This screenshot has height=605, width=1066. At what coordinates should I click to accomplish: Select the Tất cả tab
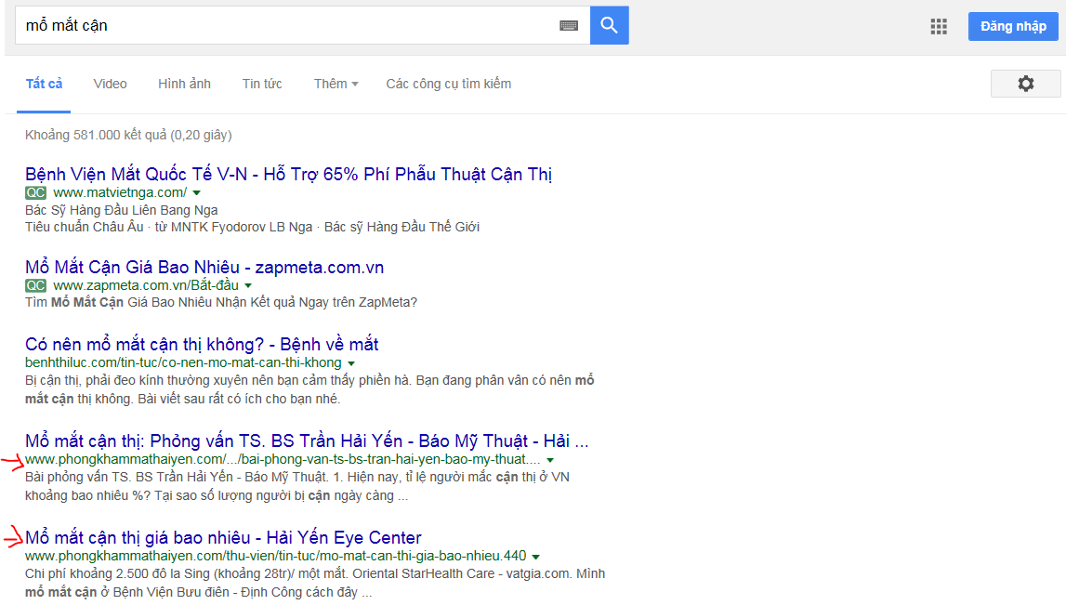45,84
